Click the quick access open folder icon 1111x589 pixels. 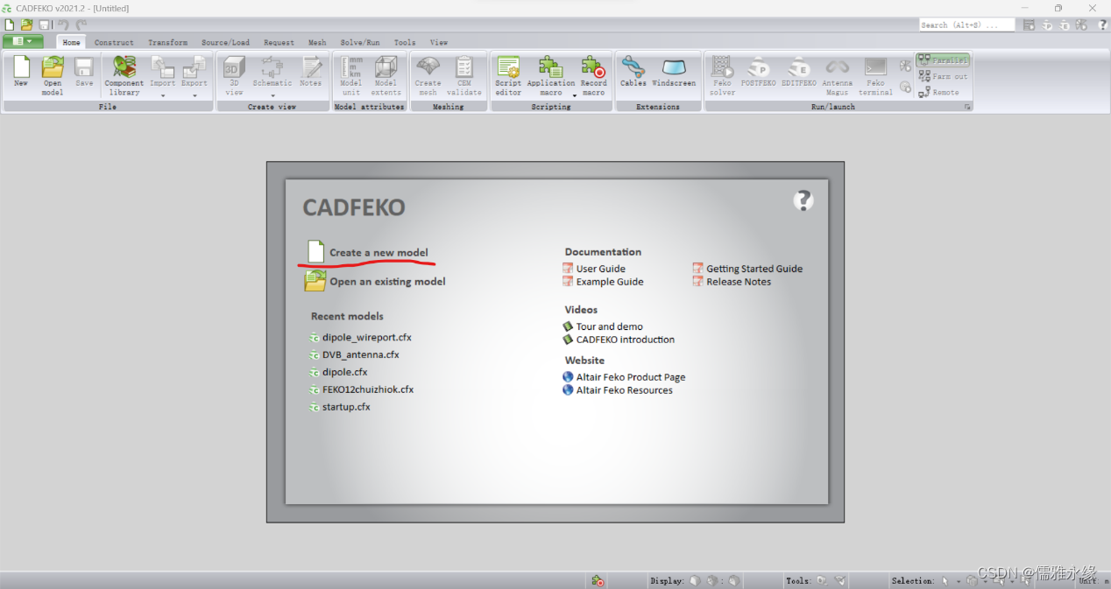tap(26, 25)
